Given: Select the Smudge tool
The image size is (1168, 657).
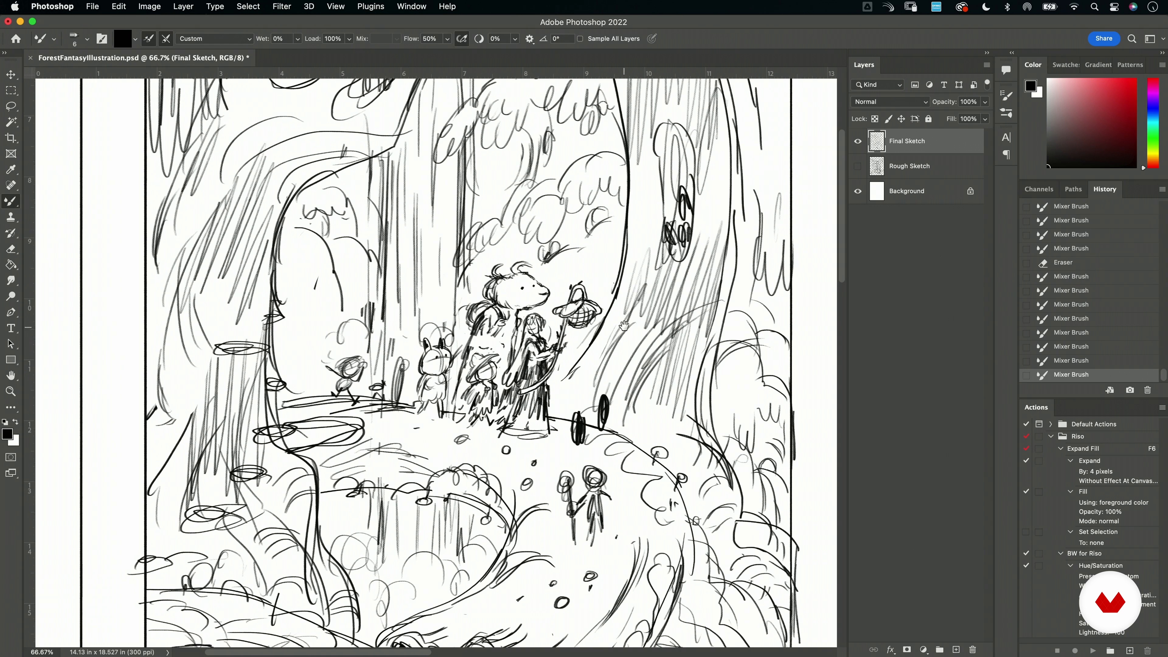Looking at the screenshot, I should pyautogui.click(x=11, y=281).
